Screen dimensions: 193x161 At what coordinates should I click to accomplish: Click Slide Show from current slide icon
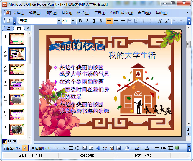click(x=14, y=142)
